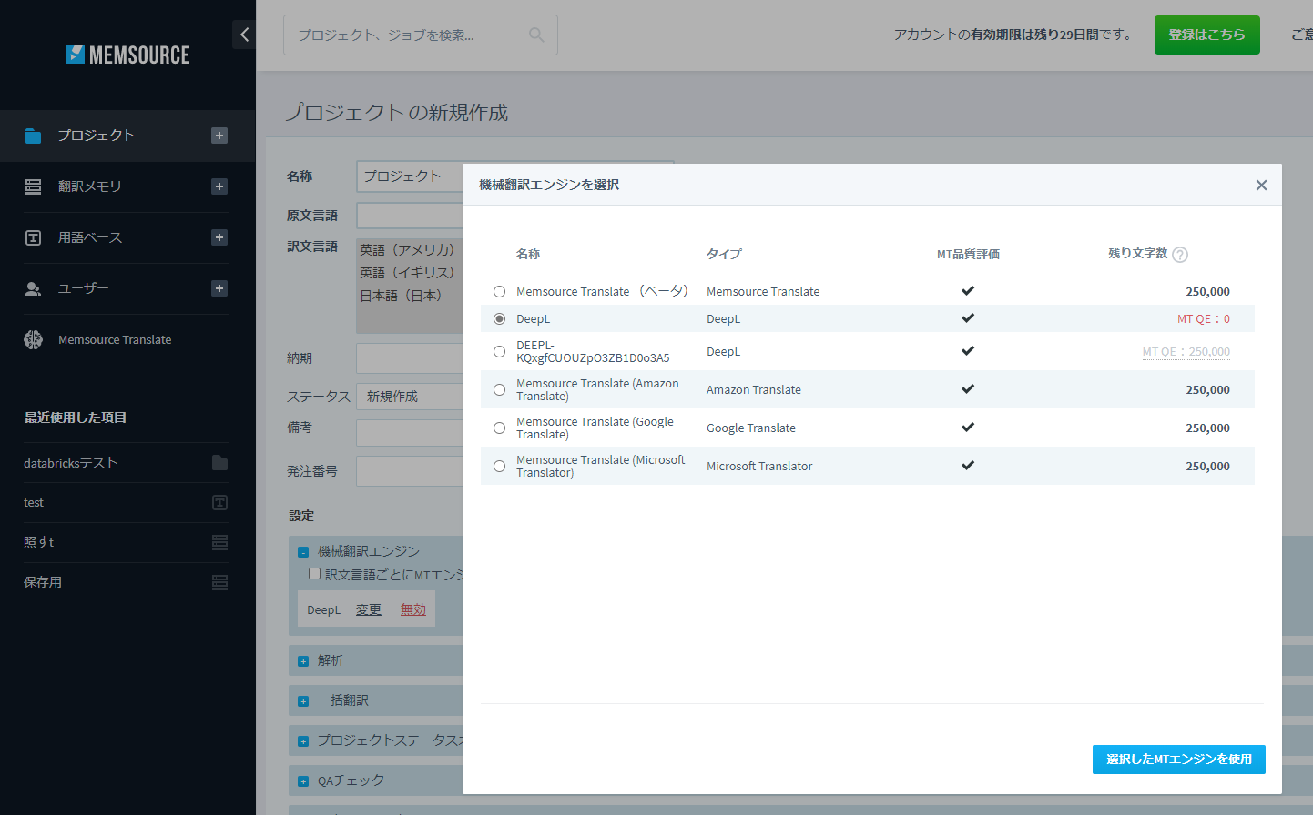
Task: Collapse the 機械翻訳エンジン section
Action: tap(303, 551)
